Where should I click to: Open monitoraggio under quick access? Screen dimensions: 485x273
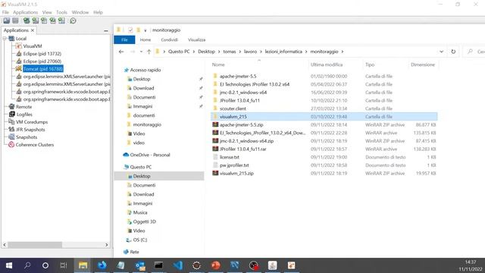point(147,124)
